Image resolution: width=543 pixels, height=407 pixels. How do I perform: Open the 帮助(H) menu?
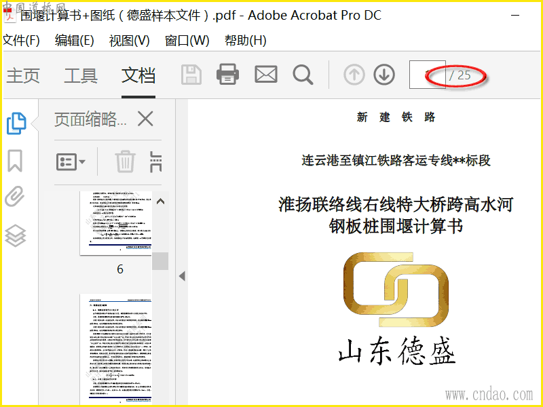click(246, 41)
